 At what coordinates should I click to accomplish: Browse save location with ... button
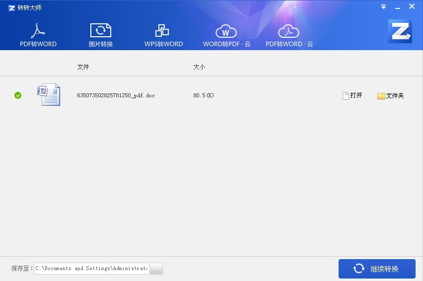pos(156,269)
